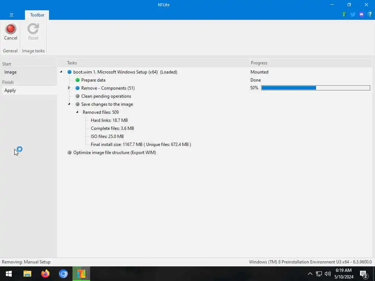Image resolution: width=375 pixels, height=281 pixels.
Task: Select the Final install size: 1167.7 MB row
Action: click(x=141, y=145)
